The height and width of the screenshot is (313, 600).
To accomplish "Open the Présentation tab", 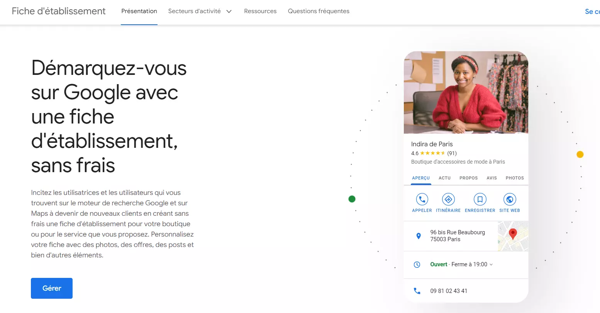I will 139,11.
